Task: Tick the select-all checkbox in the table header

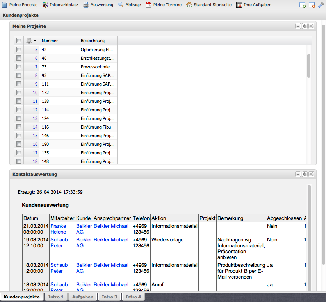Action: (x=19, y=41)
